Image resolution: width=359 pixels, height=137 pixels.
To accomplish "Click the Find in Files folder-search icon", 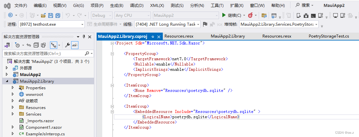I will pyautogui.click(x=264, y=15).
